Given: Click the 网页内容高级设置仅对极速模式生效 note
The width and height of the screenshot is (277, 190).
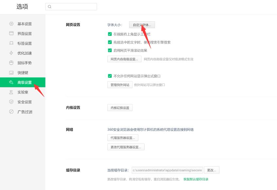Looking at the screenshot, I should click(x=168, y=59).
